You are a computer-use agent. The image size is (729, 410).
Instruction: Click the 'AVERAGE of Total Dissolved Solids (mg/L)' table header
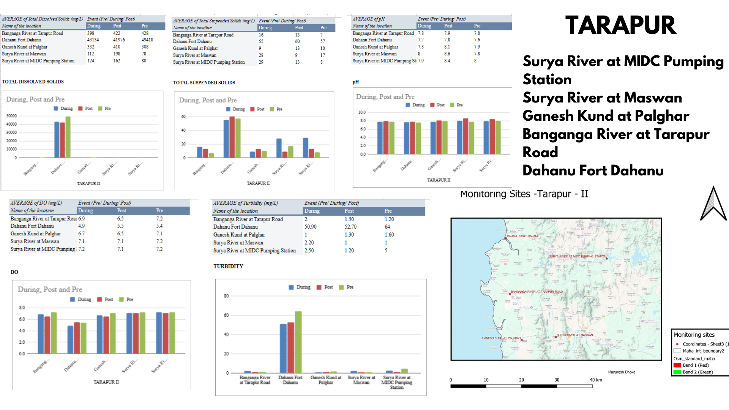[x=43, y=19]
